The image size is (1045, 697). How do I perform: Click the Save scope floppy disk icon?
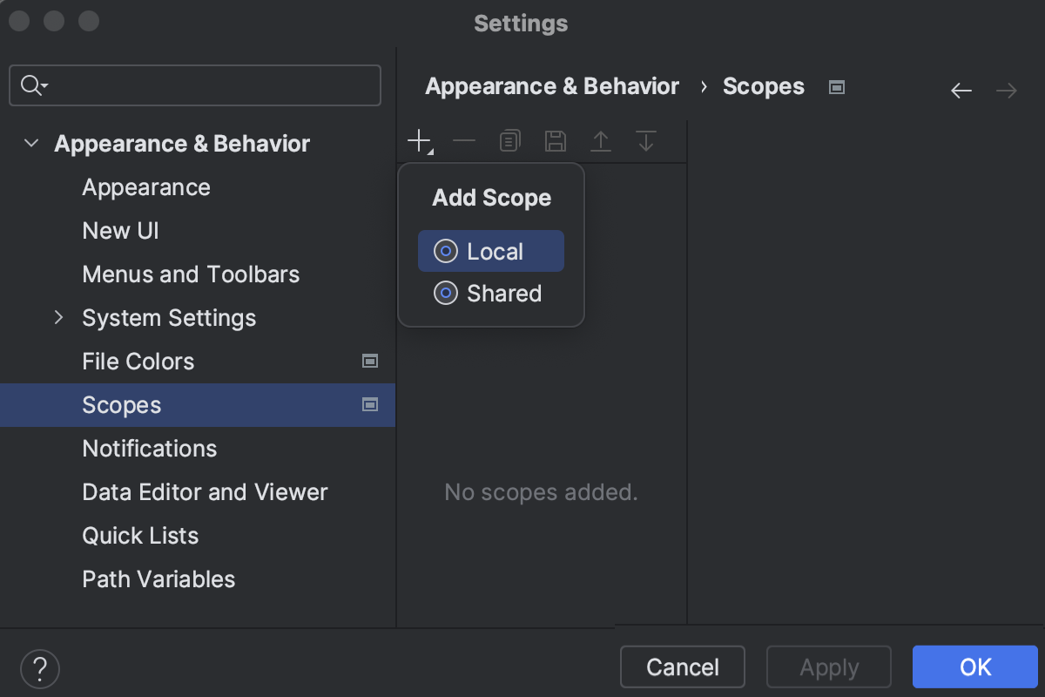(556, 139)
